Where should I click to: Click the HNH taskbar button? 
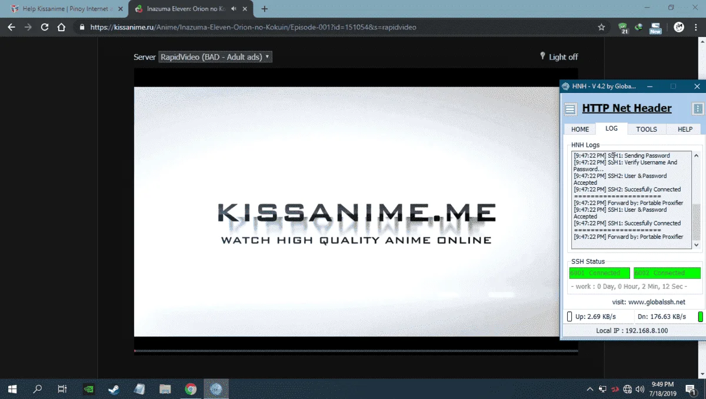click(216, 389)
